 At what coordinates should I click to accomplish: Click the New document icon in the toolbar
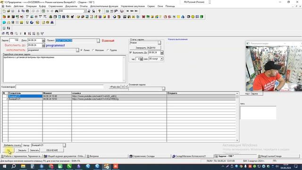[x=4, y=11]
